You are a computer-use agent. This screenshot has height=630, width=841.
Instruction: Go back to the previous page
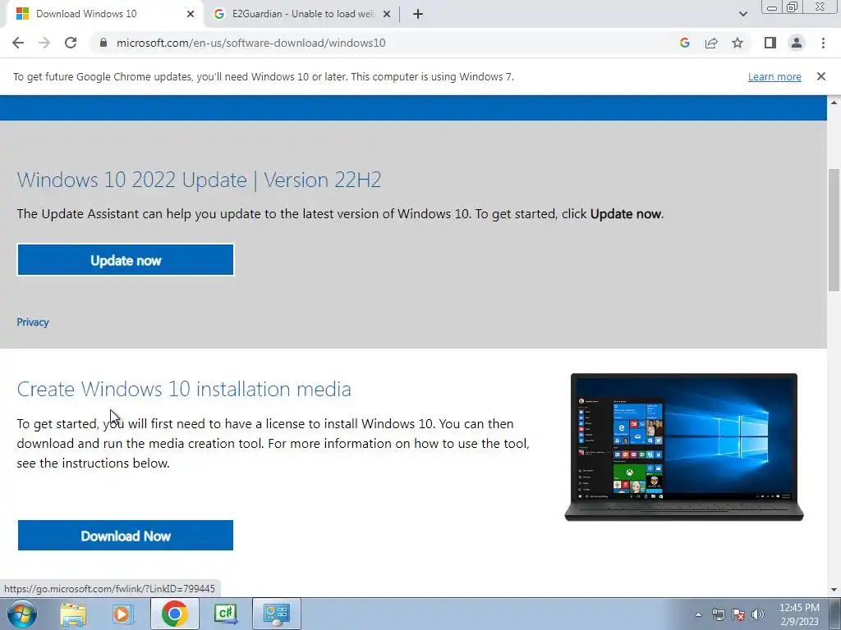click(18, 43)
